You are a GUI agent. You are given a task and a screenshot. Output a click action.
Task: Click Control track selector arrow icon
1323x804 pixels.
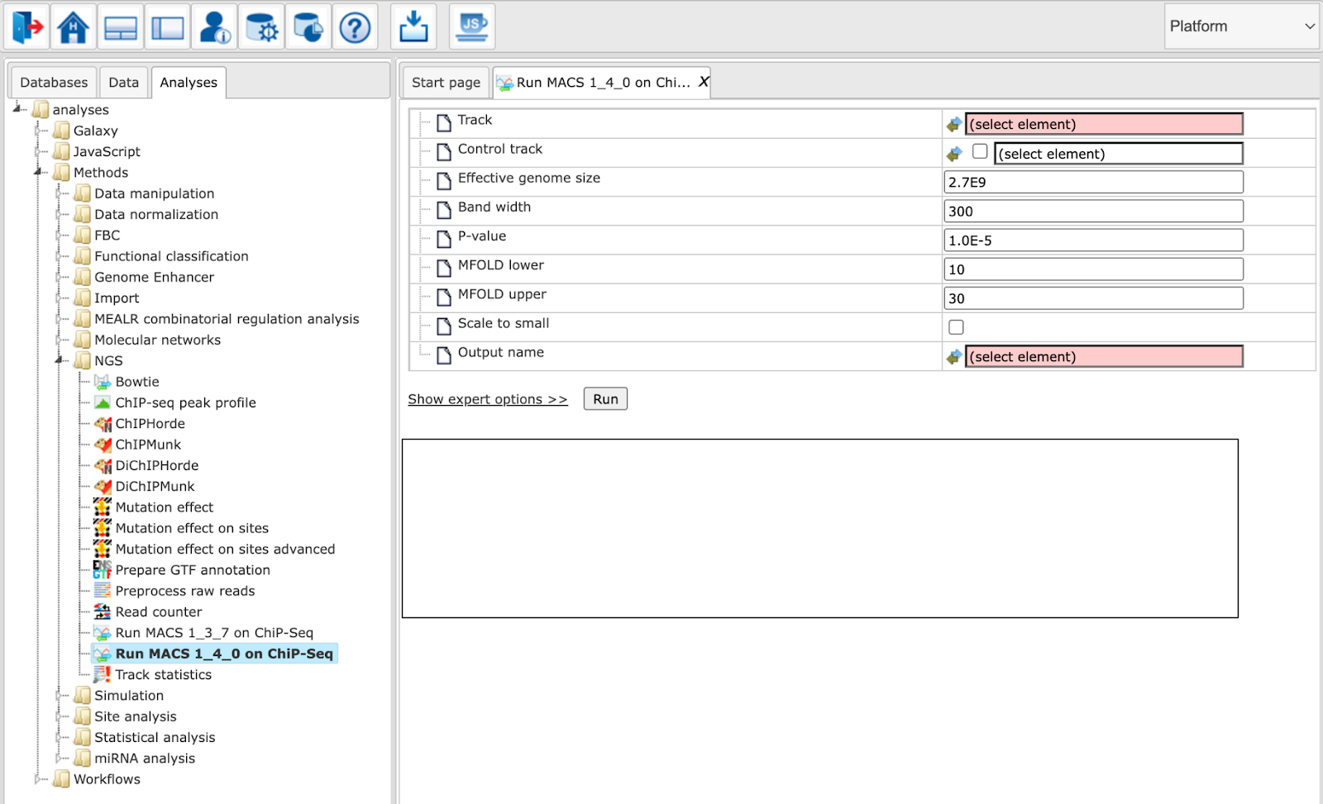click(x=954, y=154)
